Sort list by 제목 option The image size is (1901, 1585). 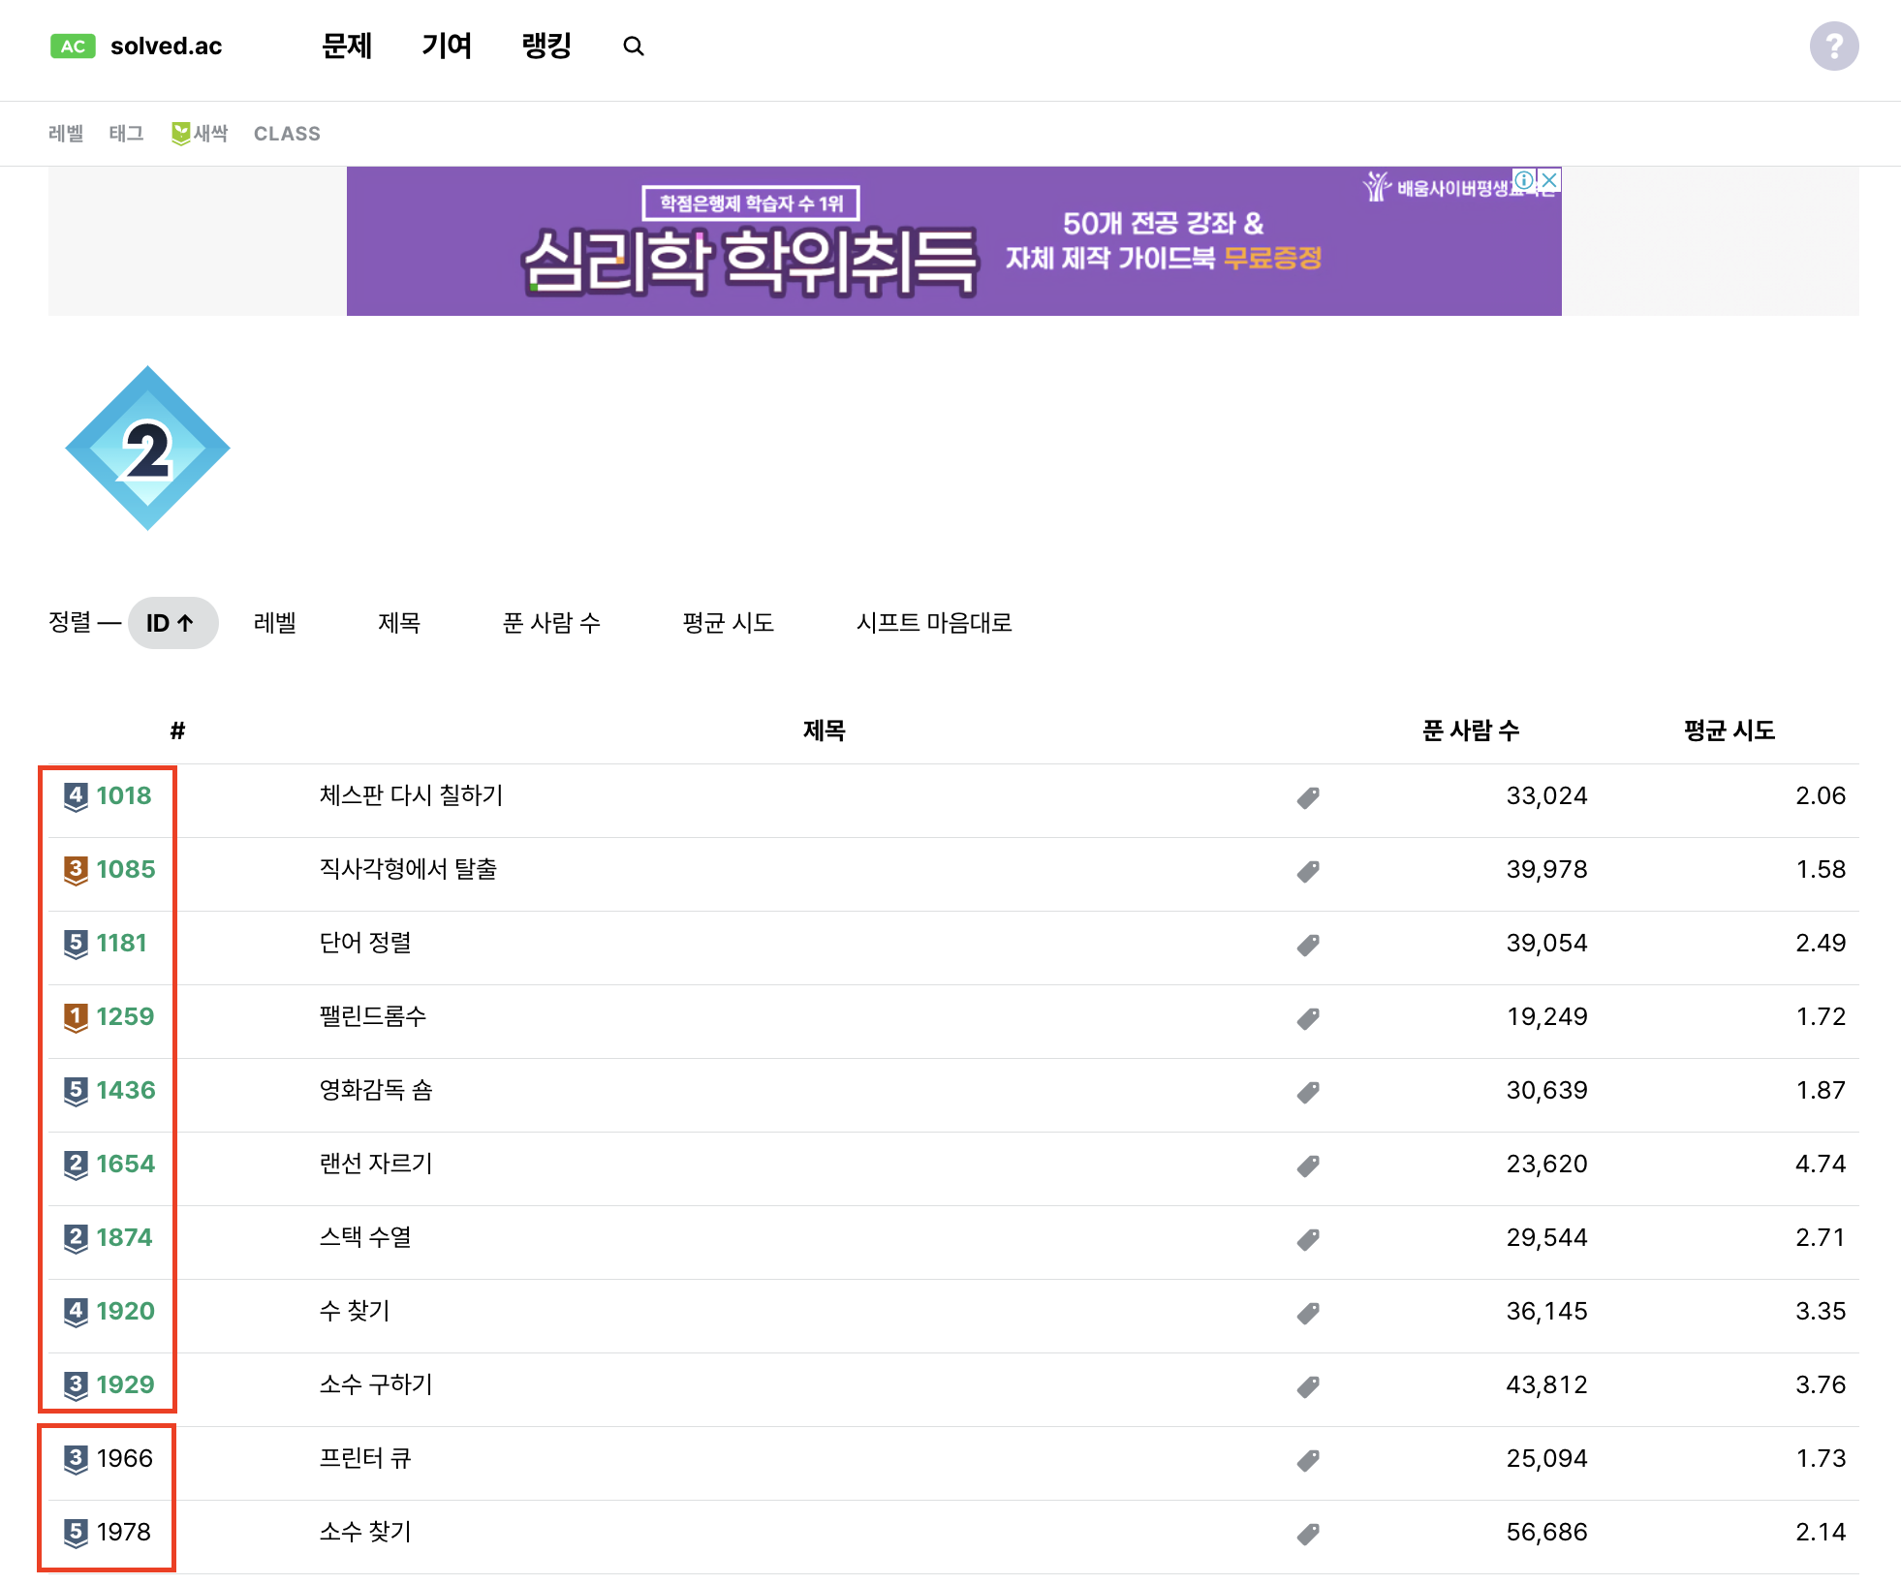click(x=399, y=623)
